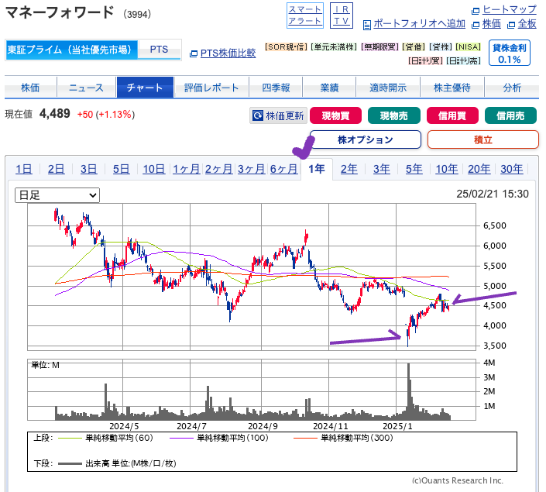Click the 株オプション button
The image size is (546, 492).
(x=366, y=139)
